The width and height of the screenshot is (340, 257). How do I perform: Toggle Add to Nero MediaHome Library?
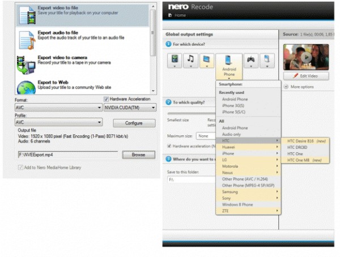[22, 168]
